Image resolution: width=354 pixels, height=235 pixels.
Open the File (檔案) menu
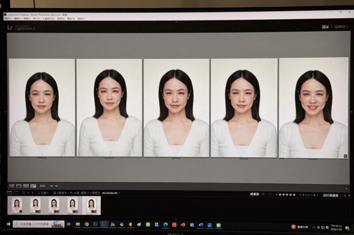7,19
